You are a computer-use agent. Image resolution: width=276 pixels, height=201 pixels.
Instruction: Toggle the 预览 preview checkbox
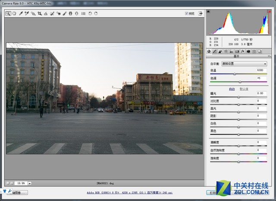(x=187, y=13)
